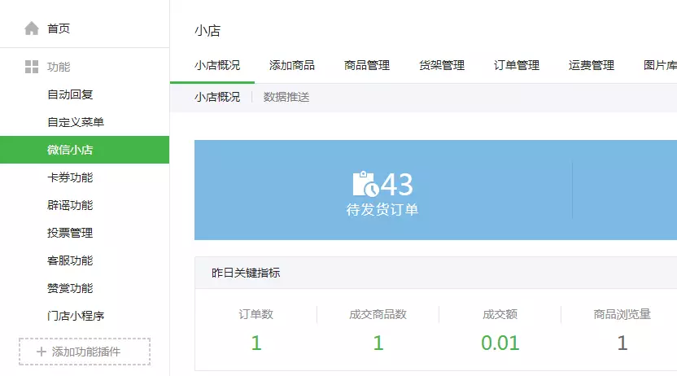Switch to the 运费管理 tab
677x376 pixels.
[x=592, y=65]
